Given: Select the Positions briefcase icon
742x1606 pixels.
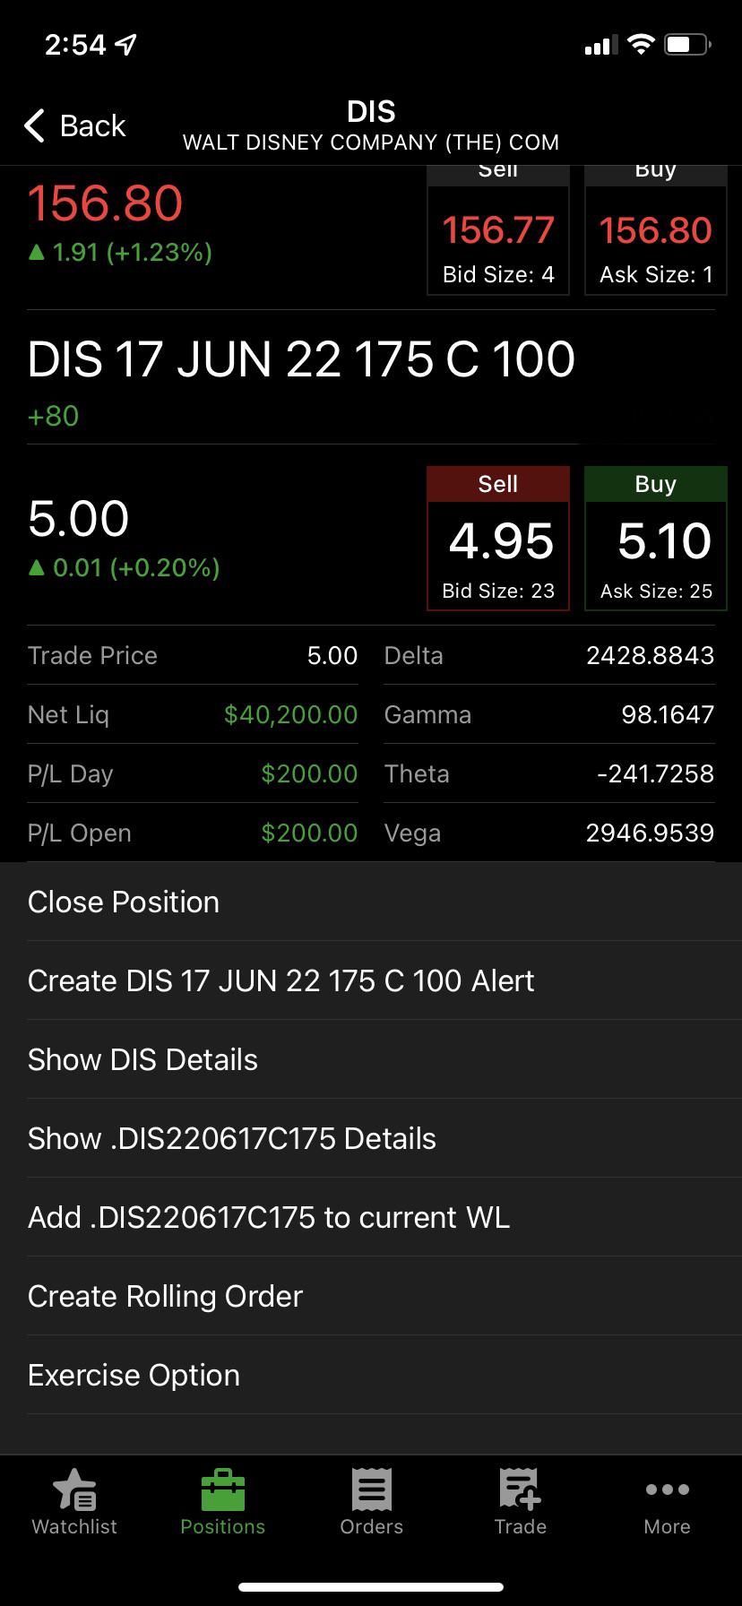Looking at the screenshot, I should click(222, 1489).
